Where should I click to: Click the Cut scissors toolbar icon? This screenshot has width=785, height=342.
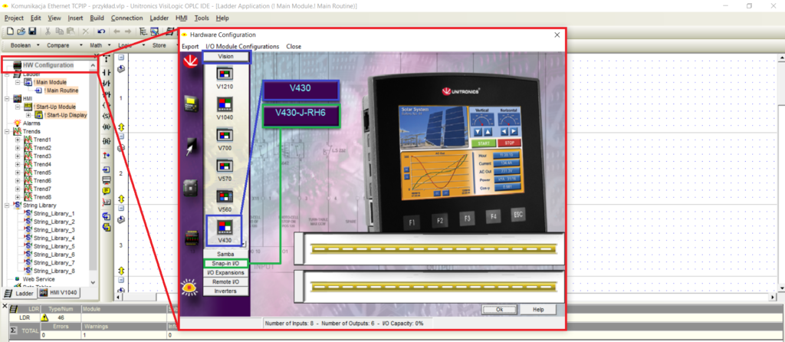48,31
